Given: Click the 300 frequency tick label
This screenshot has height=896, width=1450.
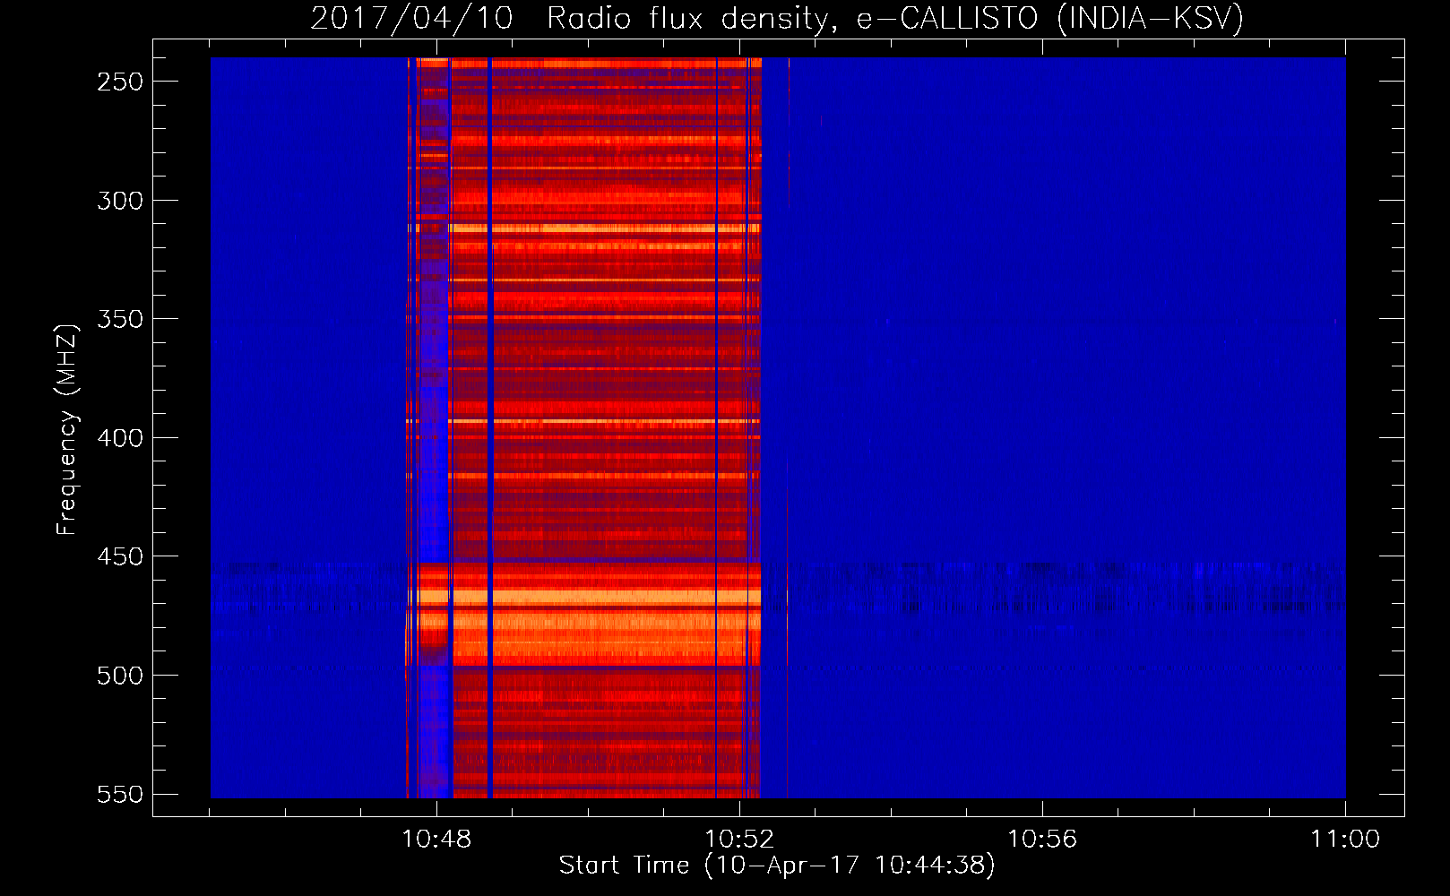Looking at the screenshot, I should point(120,201).
